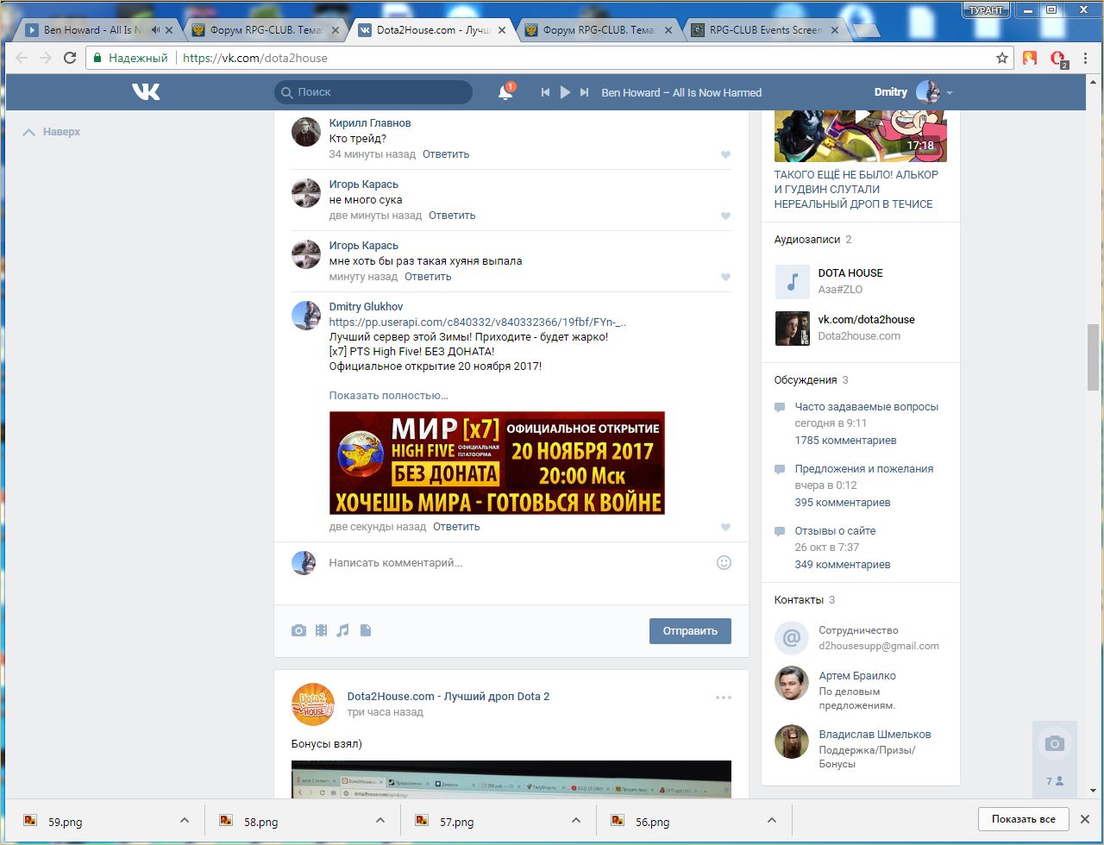
Task: Click the Показать все downloads button
Action: (x=1024, y=819)
